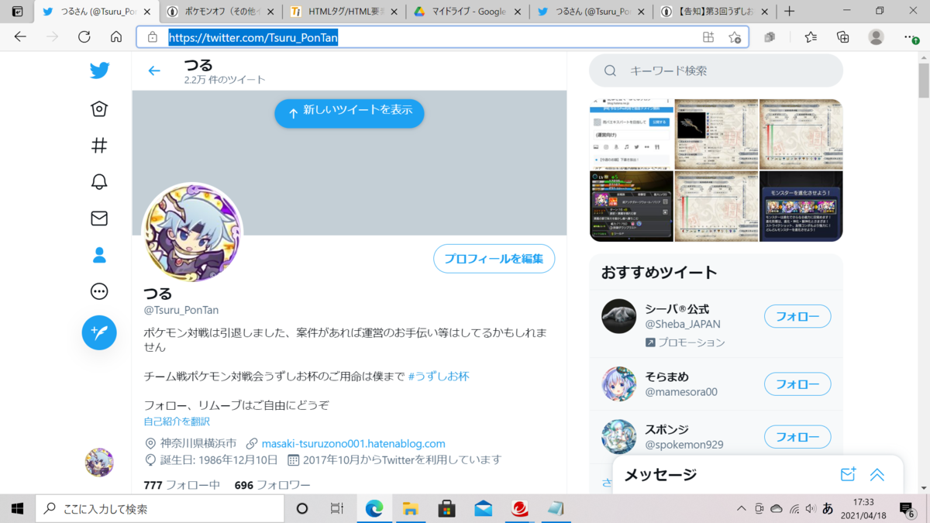Screen dimensions: 930x523
Task: Open direct messages with the envelope icon
Action: click(99, 218)
